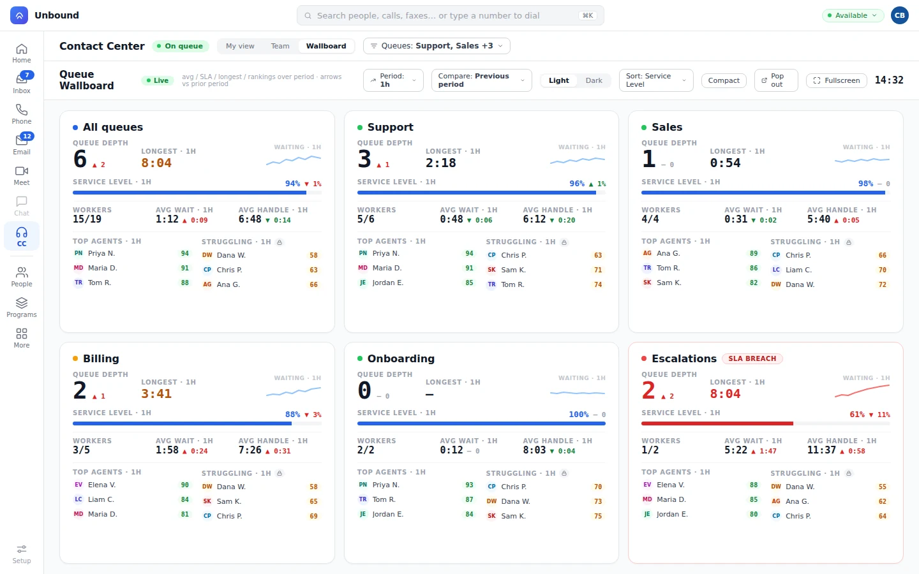Click the Escalations service level bar
This screenshot has height=574, width=919.
(x=766, y=423)
